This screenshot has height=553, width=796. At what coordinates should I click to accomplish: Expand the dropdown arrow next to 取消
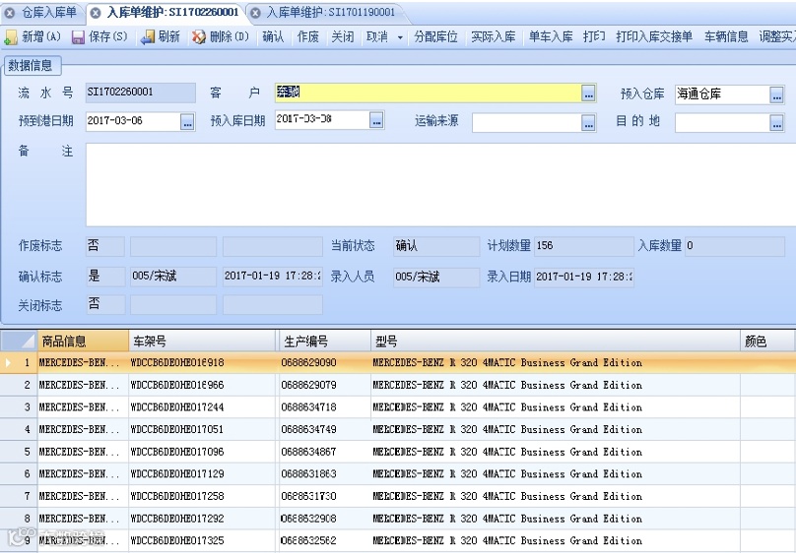(400, 37)
